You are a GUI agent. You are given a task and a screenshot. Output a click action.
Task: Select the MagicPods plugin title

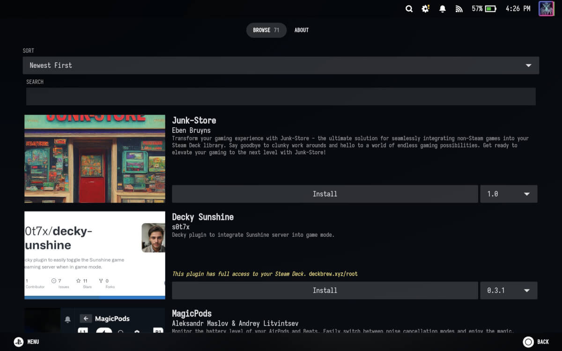click(192, 314)
